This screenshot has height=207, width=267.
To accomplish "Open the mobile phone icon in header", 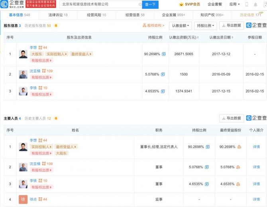I will (x=247, y=4).
